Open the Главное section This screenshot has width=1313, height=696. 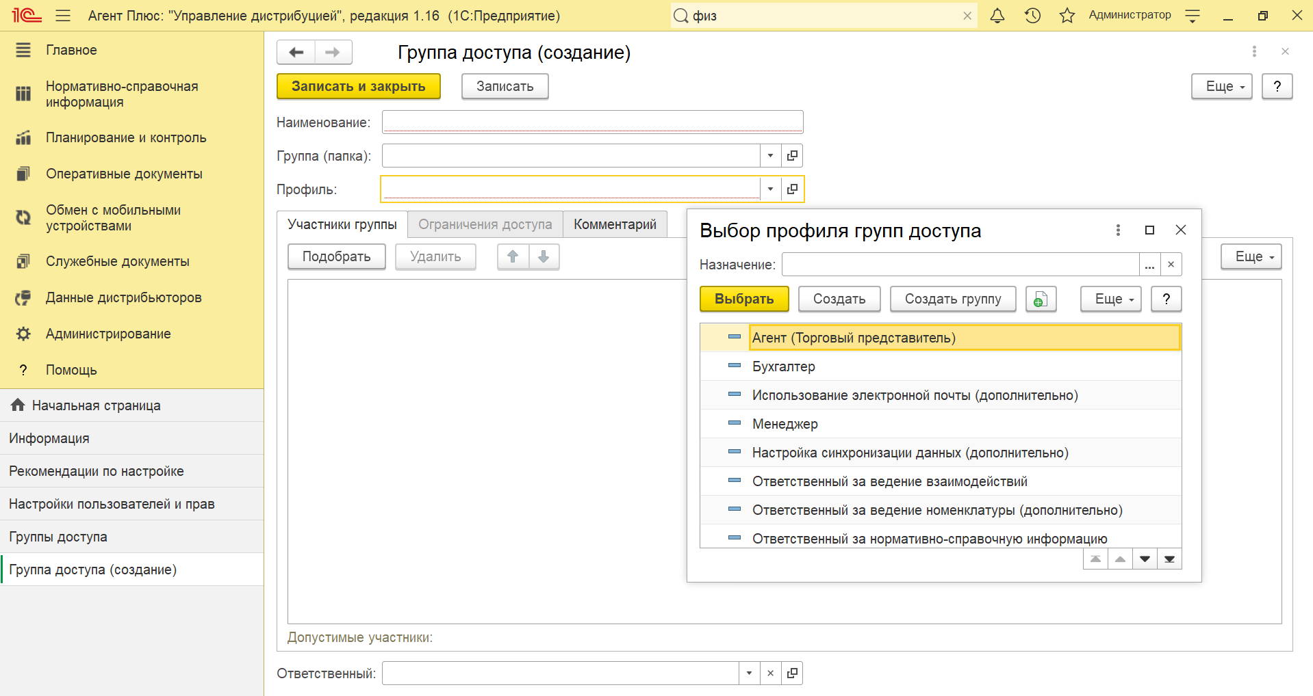pyautogui.click(x=131, y=50)
